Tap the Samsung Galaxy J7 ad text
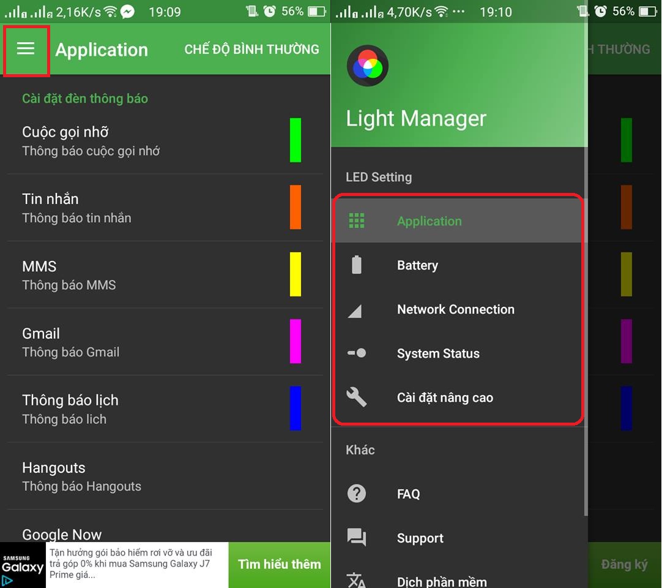Screen dimensions: 662x588 [131, 564]
